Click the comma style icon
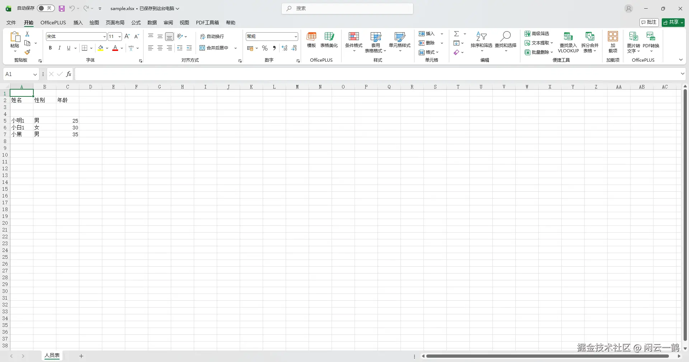Image resolution: width=689 pixels, height=362 pixels. tap(274, 48)
